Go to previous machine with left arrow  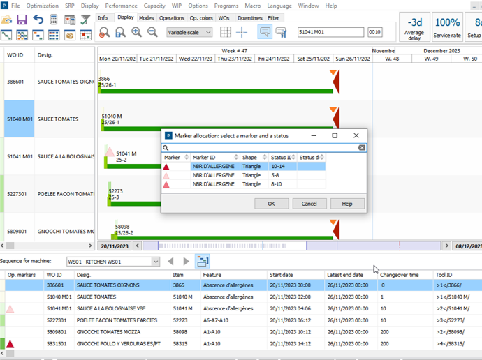170,262
